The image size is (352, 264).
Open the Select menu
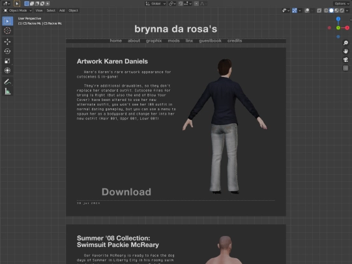(51, 10)
